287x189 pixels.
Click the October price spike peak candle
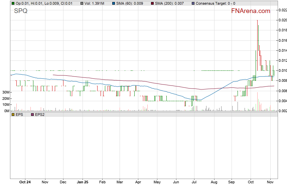tap(257, 21)
